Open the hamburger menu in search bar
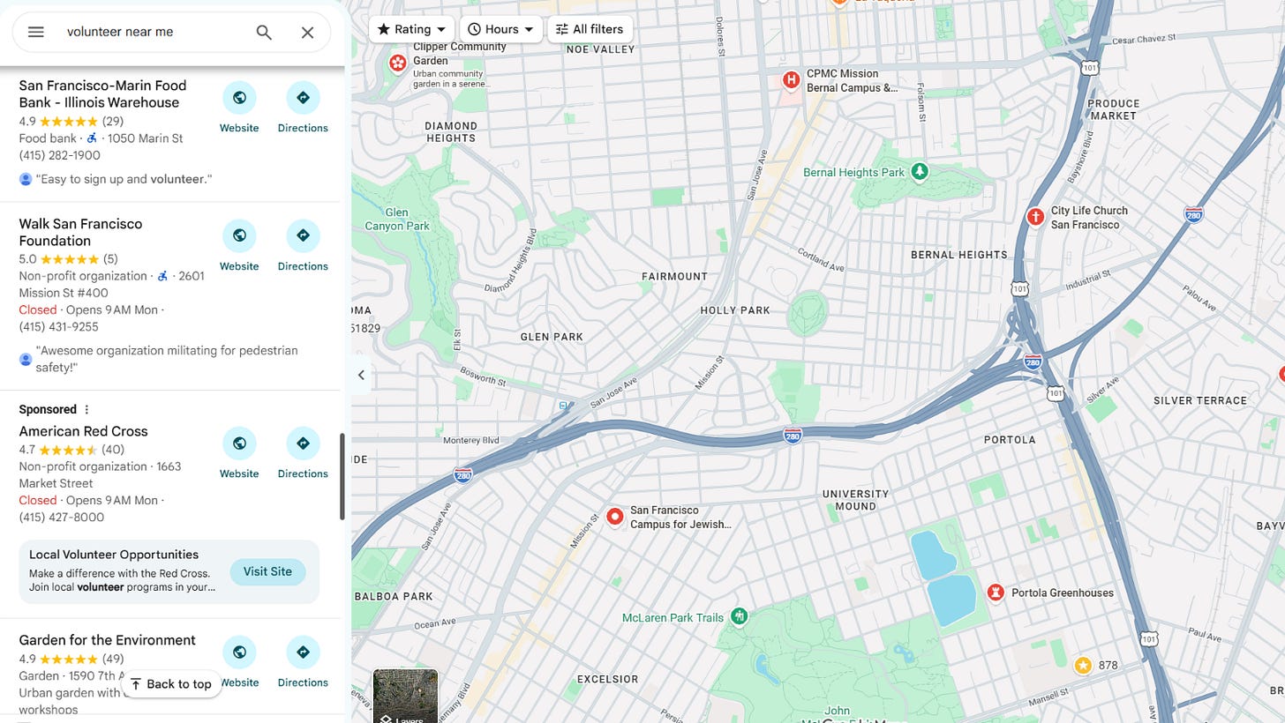The image size is (1285, 723). click(35, 32)
